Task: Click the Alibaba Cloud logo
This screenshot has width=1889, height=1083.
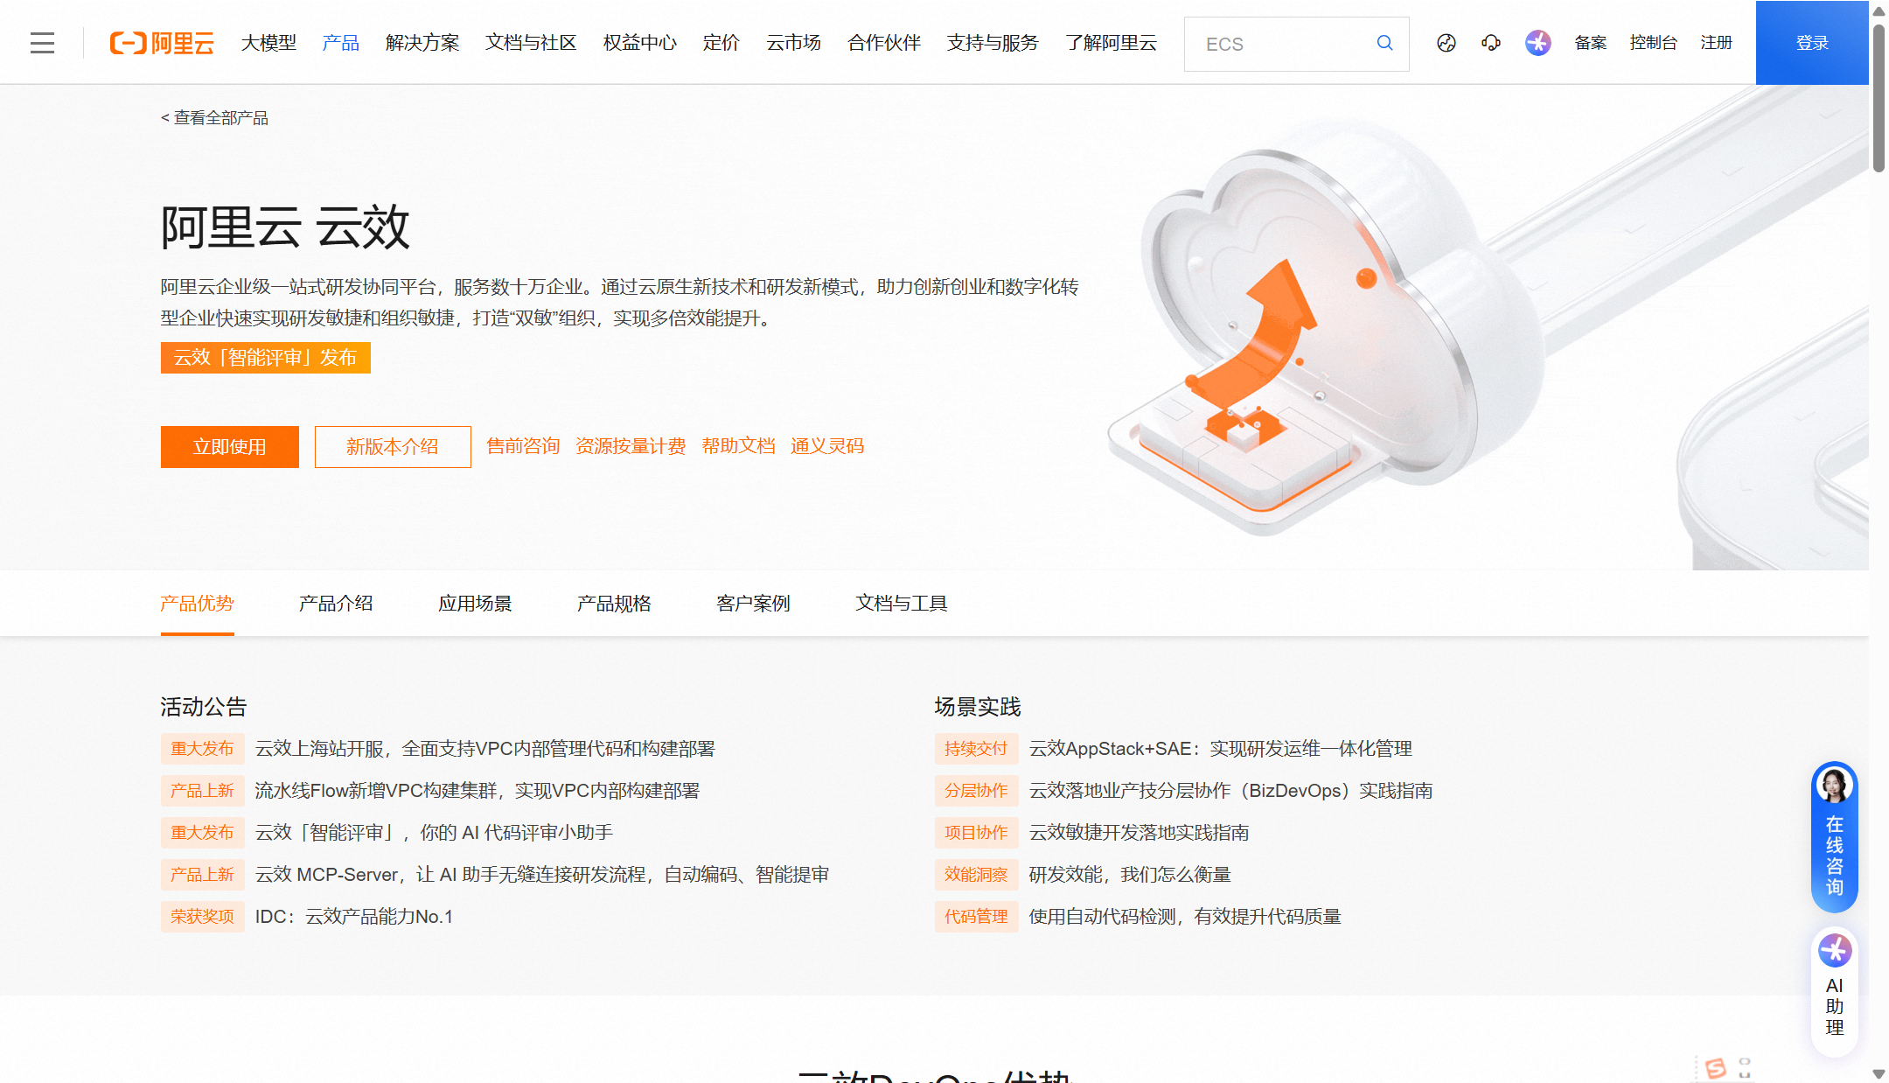Action: click(x=162, y=44)
